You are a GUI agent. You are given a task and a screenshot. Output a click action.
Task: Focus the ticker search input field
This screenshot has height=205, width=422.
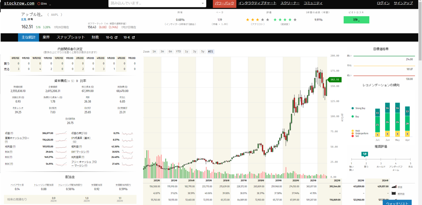coord(154,3)
